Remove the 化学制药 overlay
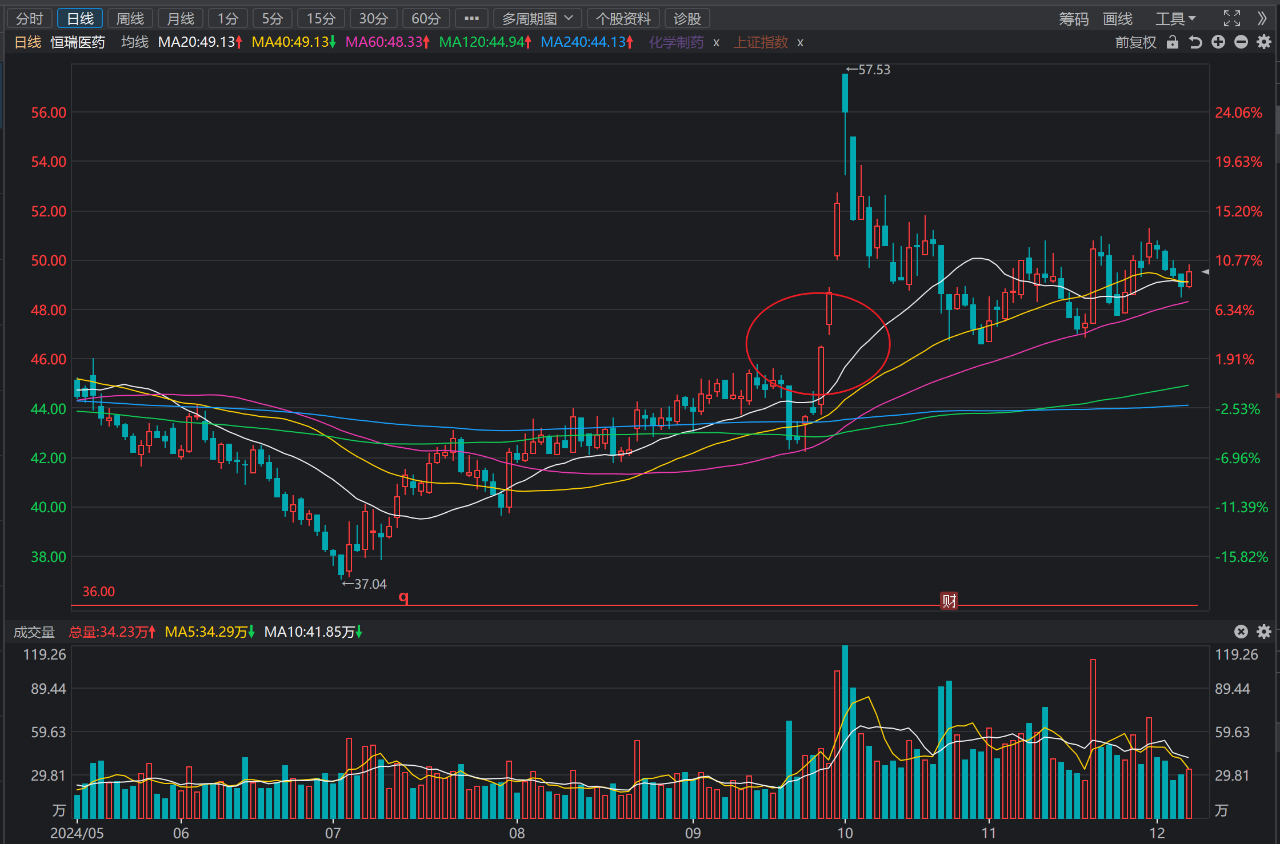Viewport: 1280px width, 844px height. click(x=716, y=43)
